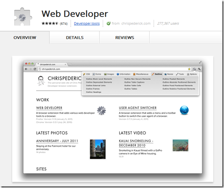Click the Web Developer gear toolbar icon
This screenshot has height=188, width=224.
(194, 69)
